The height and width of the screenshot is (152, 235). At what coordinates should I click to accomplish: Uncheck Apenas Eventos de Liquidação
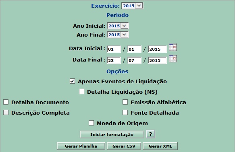[72, 81]
